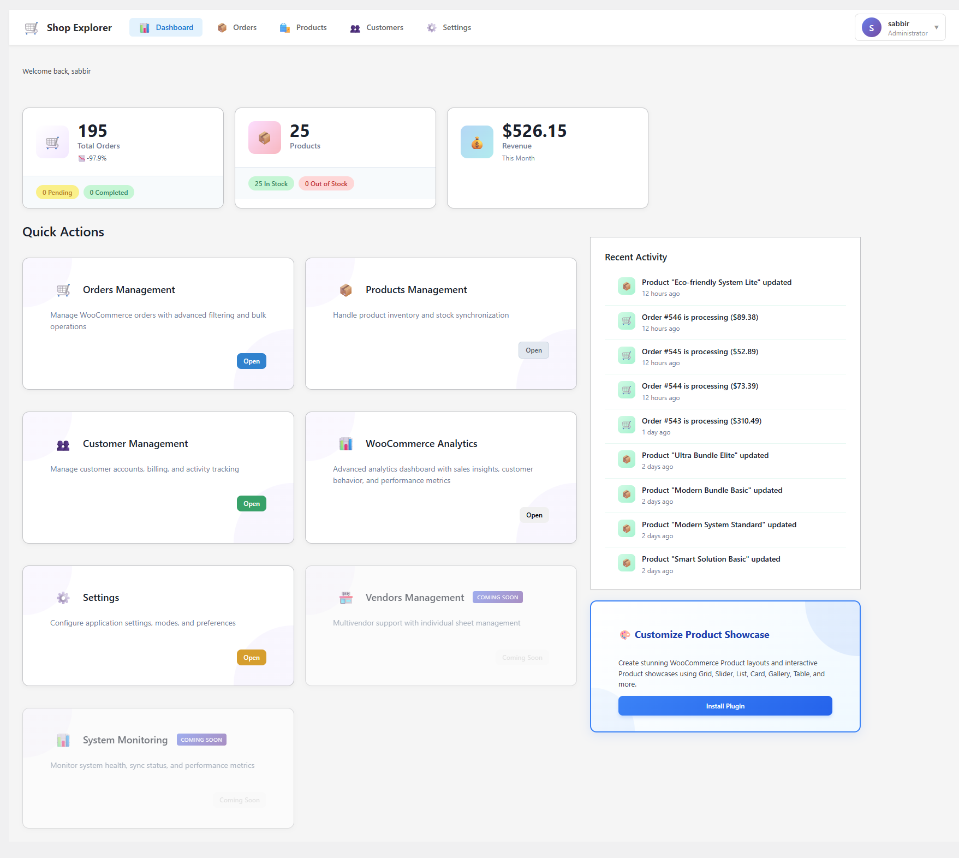Click the Shop Explorer cart logo icon
Viewport: 959px width, 858px height.
[32, 28]
